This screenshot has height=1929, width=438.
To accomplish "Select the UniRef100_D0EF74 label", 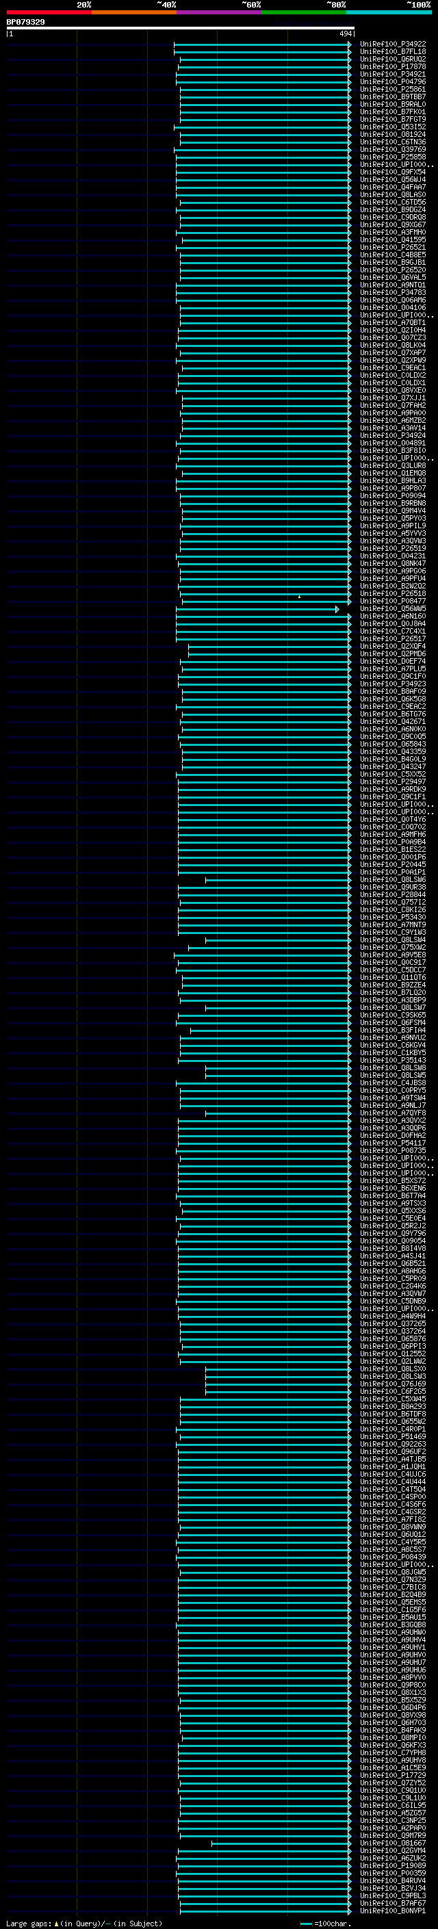I will click(393, 661).
